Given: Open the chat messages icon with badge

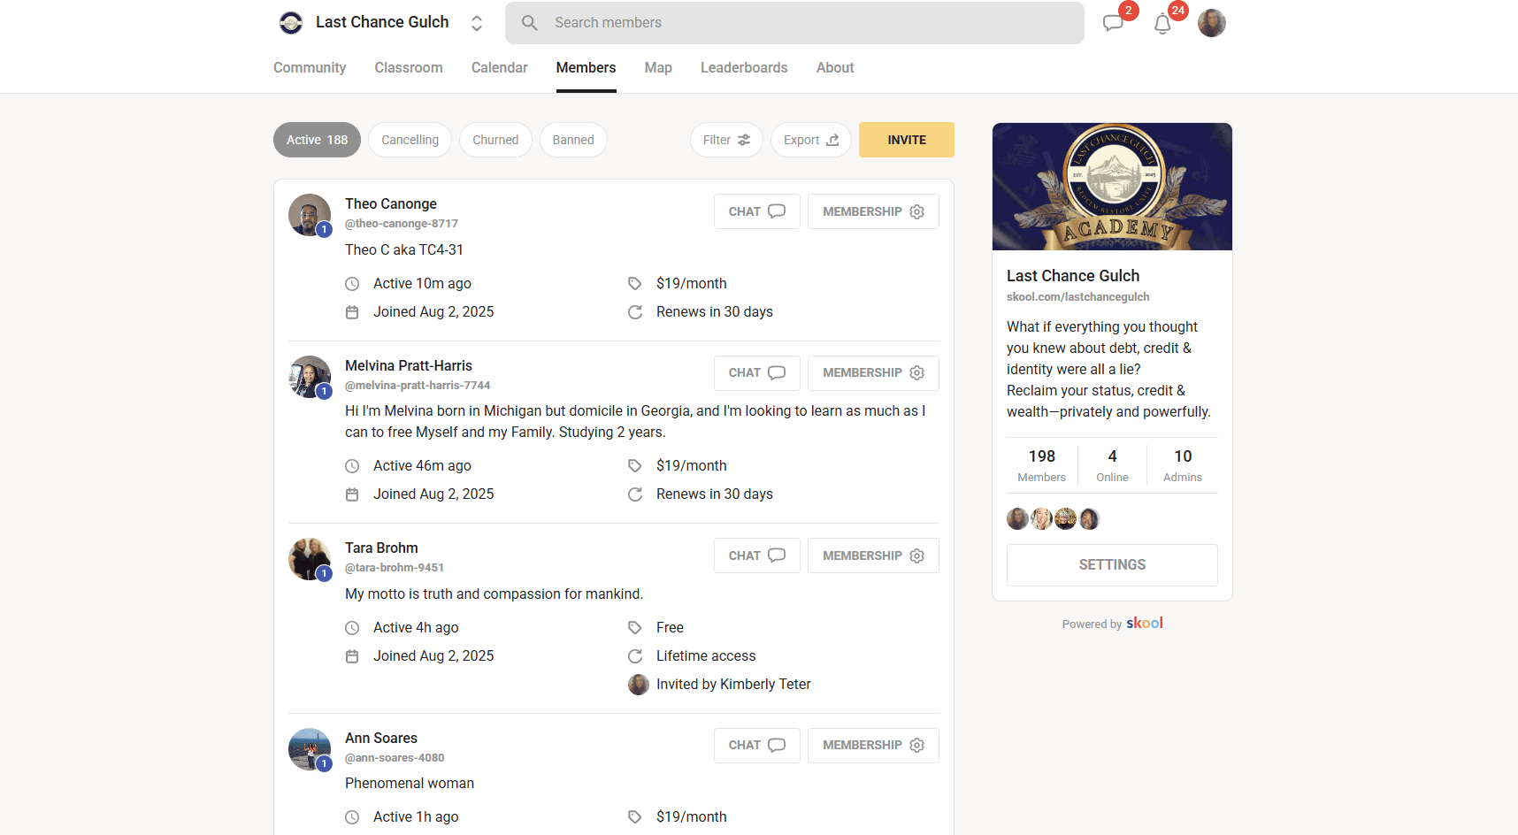Looking at the screenshot, I should coord(1114,23).
